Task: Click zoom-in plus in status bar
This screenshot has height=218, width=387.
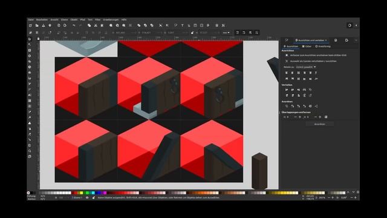Action: [x=333, y=197]
